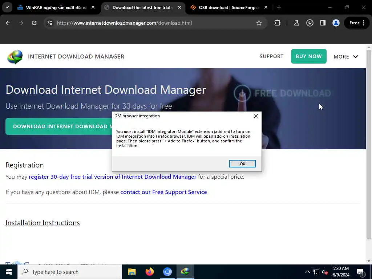The width and height of the screenshot is (372, 279).
Task: Click the IDM globe logo
Action: pos(15,57)
